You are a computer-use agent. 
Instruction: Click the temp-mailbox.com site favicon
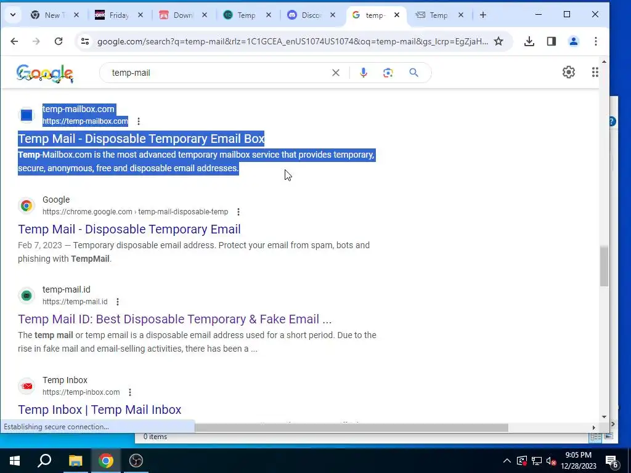[26, 115]
